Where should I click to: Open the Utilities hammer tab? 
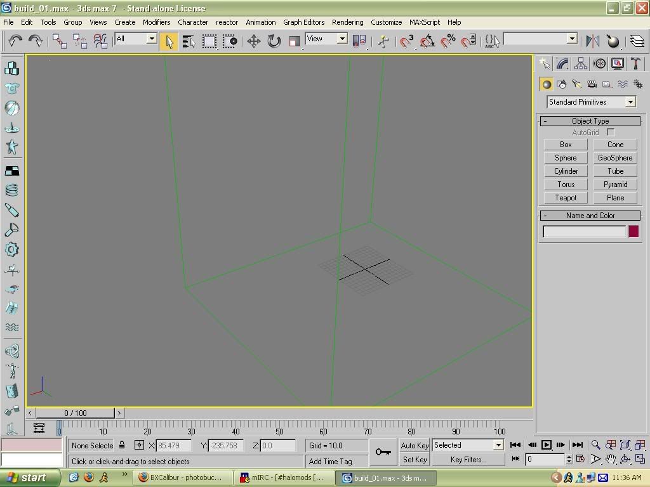point(636,63)
